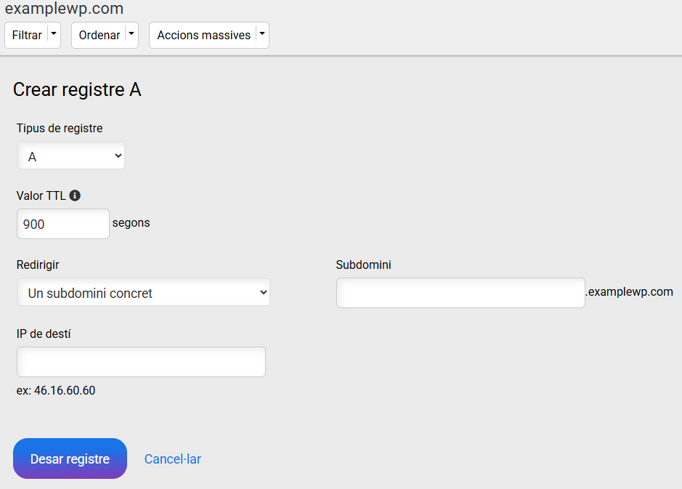Image resolution: width=682 pixels, height=489 pixels.
Task: Expand the Redirigir select showing 'Un subdomini concret'
Action: 143,293
